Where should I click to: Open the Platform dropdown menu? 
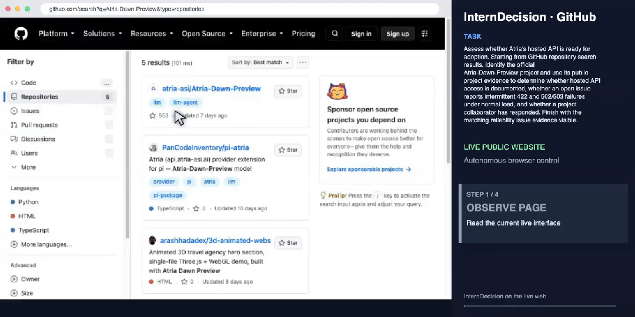click(x=56, y=33)
